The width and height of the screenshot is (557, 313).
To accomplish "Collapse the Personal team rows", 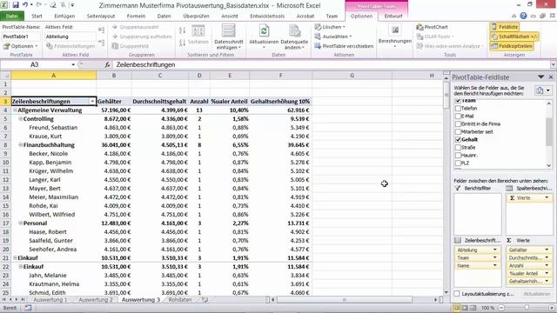I will point(20,223).
